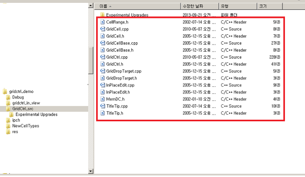The height and width of the screenshot is (177, 305).
Task: Click the GridCellBase.cpp file icon
Action: (x=102, y=43)
